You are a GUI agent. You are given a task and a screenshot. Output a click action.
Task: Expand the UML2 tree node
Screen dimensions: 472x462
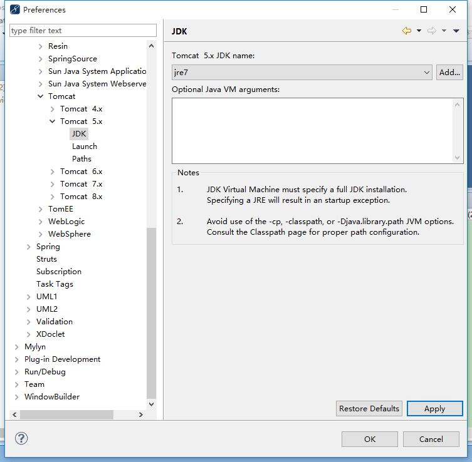pyautogui.click(x=29, y=309)
